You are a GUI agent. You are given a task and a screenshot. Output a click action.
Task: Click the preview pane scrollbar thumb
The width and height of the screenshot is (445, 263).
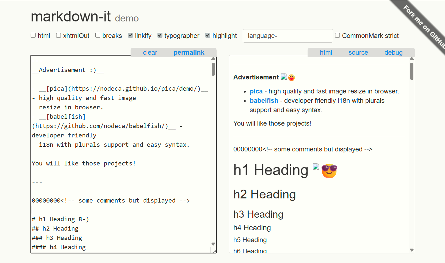tap(412, 71)
